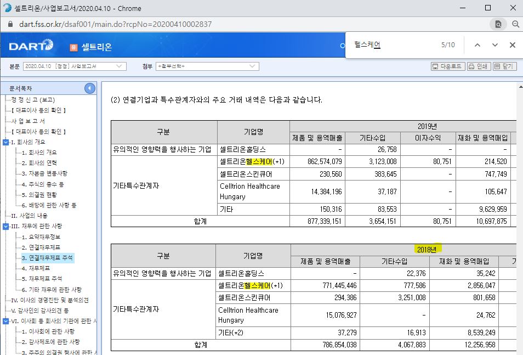Viewport: 523px width, 355px height.
Task: Open IV. 이사의 경영진단 및 분석의견
Action: click(x=50, y=300)
